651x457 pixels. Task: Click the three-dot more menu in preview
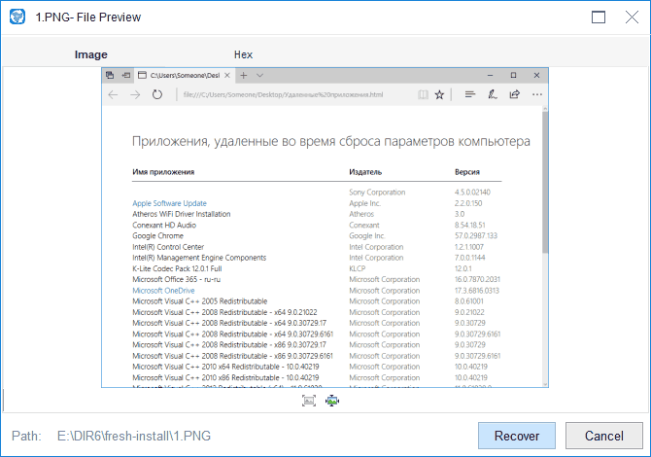[x=536, y=94]
